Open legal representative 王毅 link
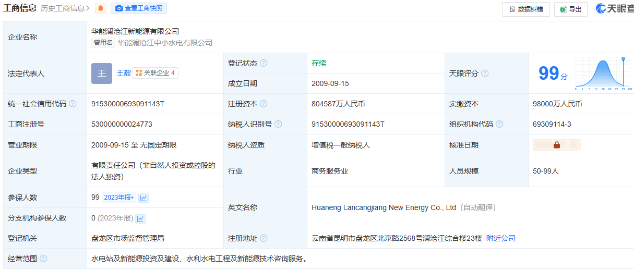Viewport: 634px width, 270px height. (123, 73)
